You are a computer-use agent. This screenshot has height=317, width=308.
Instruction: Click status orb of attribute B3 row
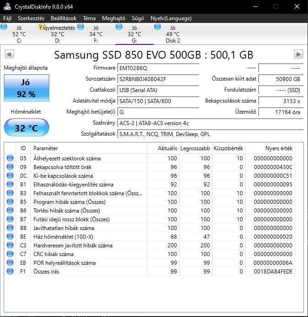coord(10,193)
